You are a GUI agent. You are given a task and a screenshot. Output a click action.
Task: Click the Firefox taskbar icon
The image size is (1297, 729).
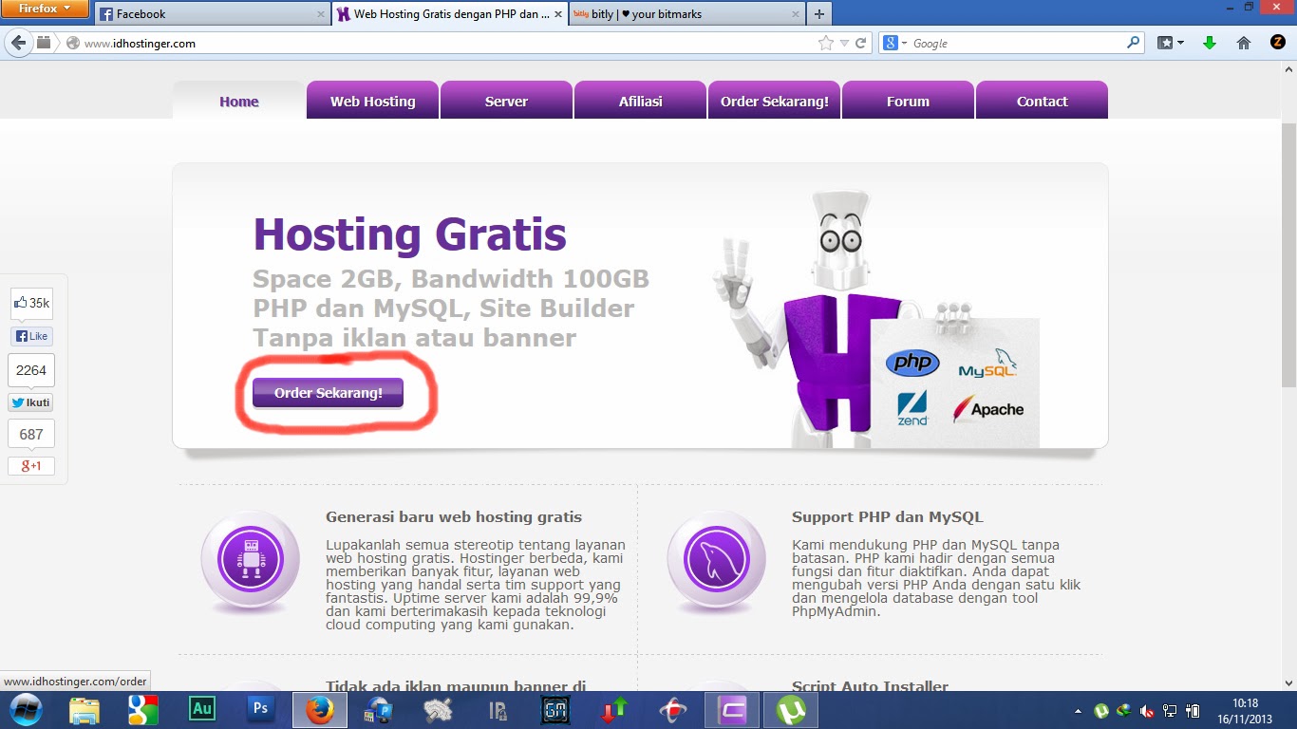click(x=320, y=710)
